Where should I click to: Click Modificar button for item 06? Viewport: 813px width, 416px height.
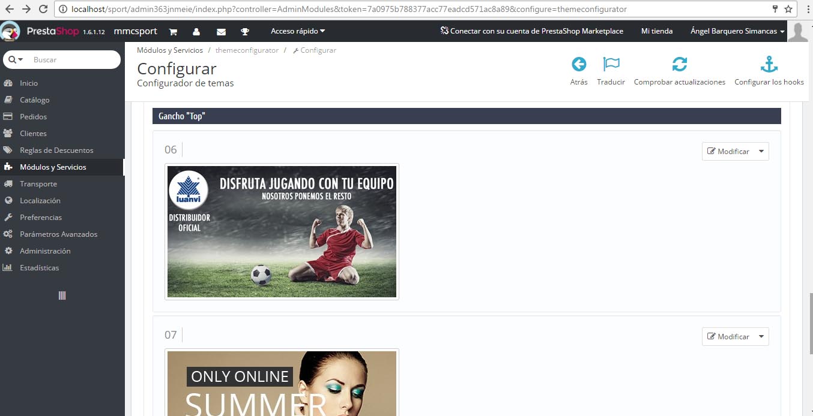[728, 152]
